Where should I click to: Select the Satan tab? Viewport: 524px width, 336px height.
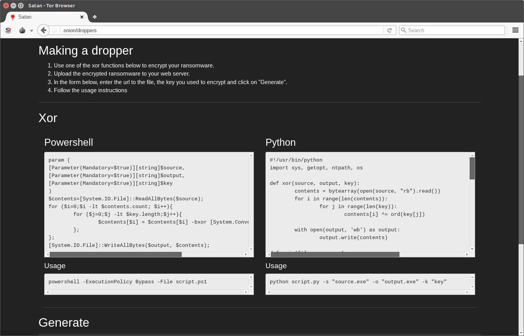[47, 17]
